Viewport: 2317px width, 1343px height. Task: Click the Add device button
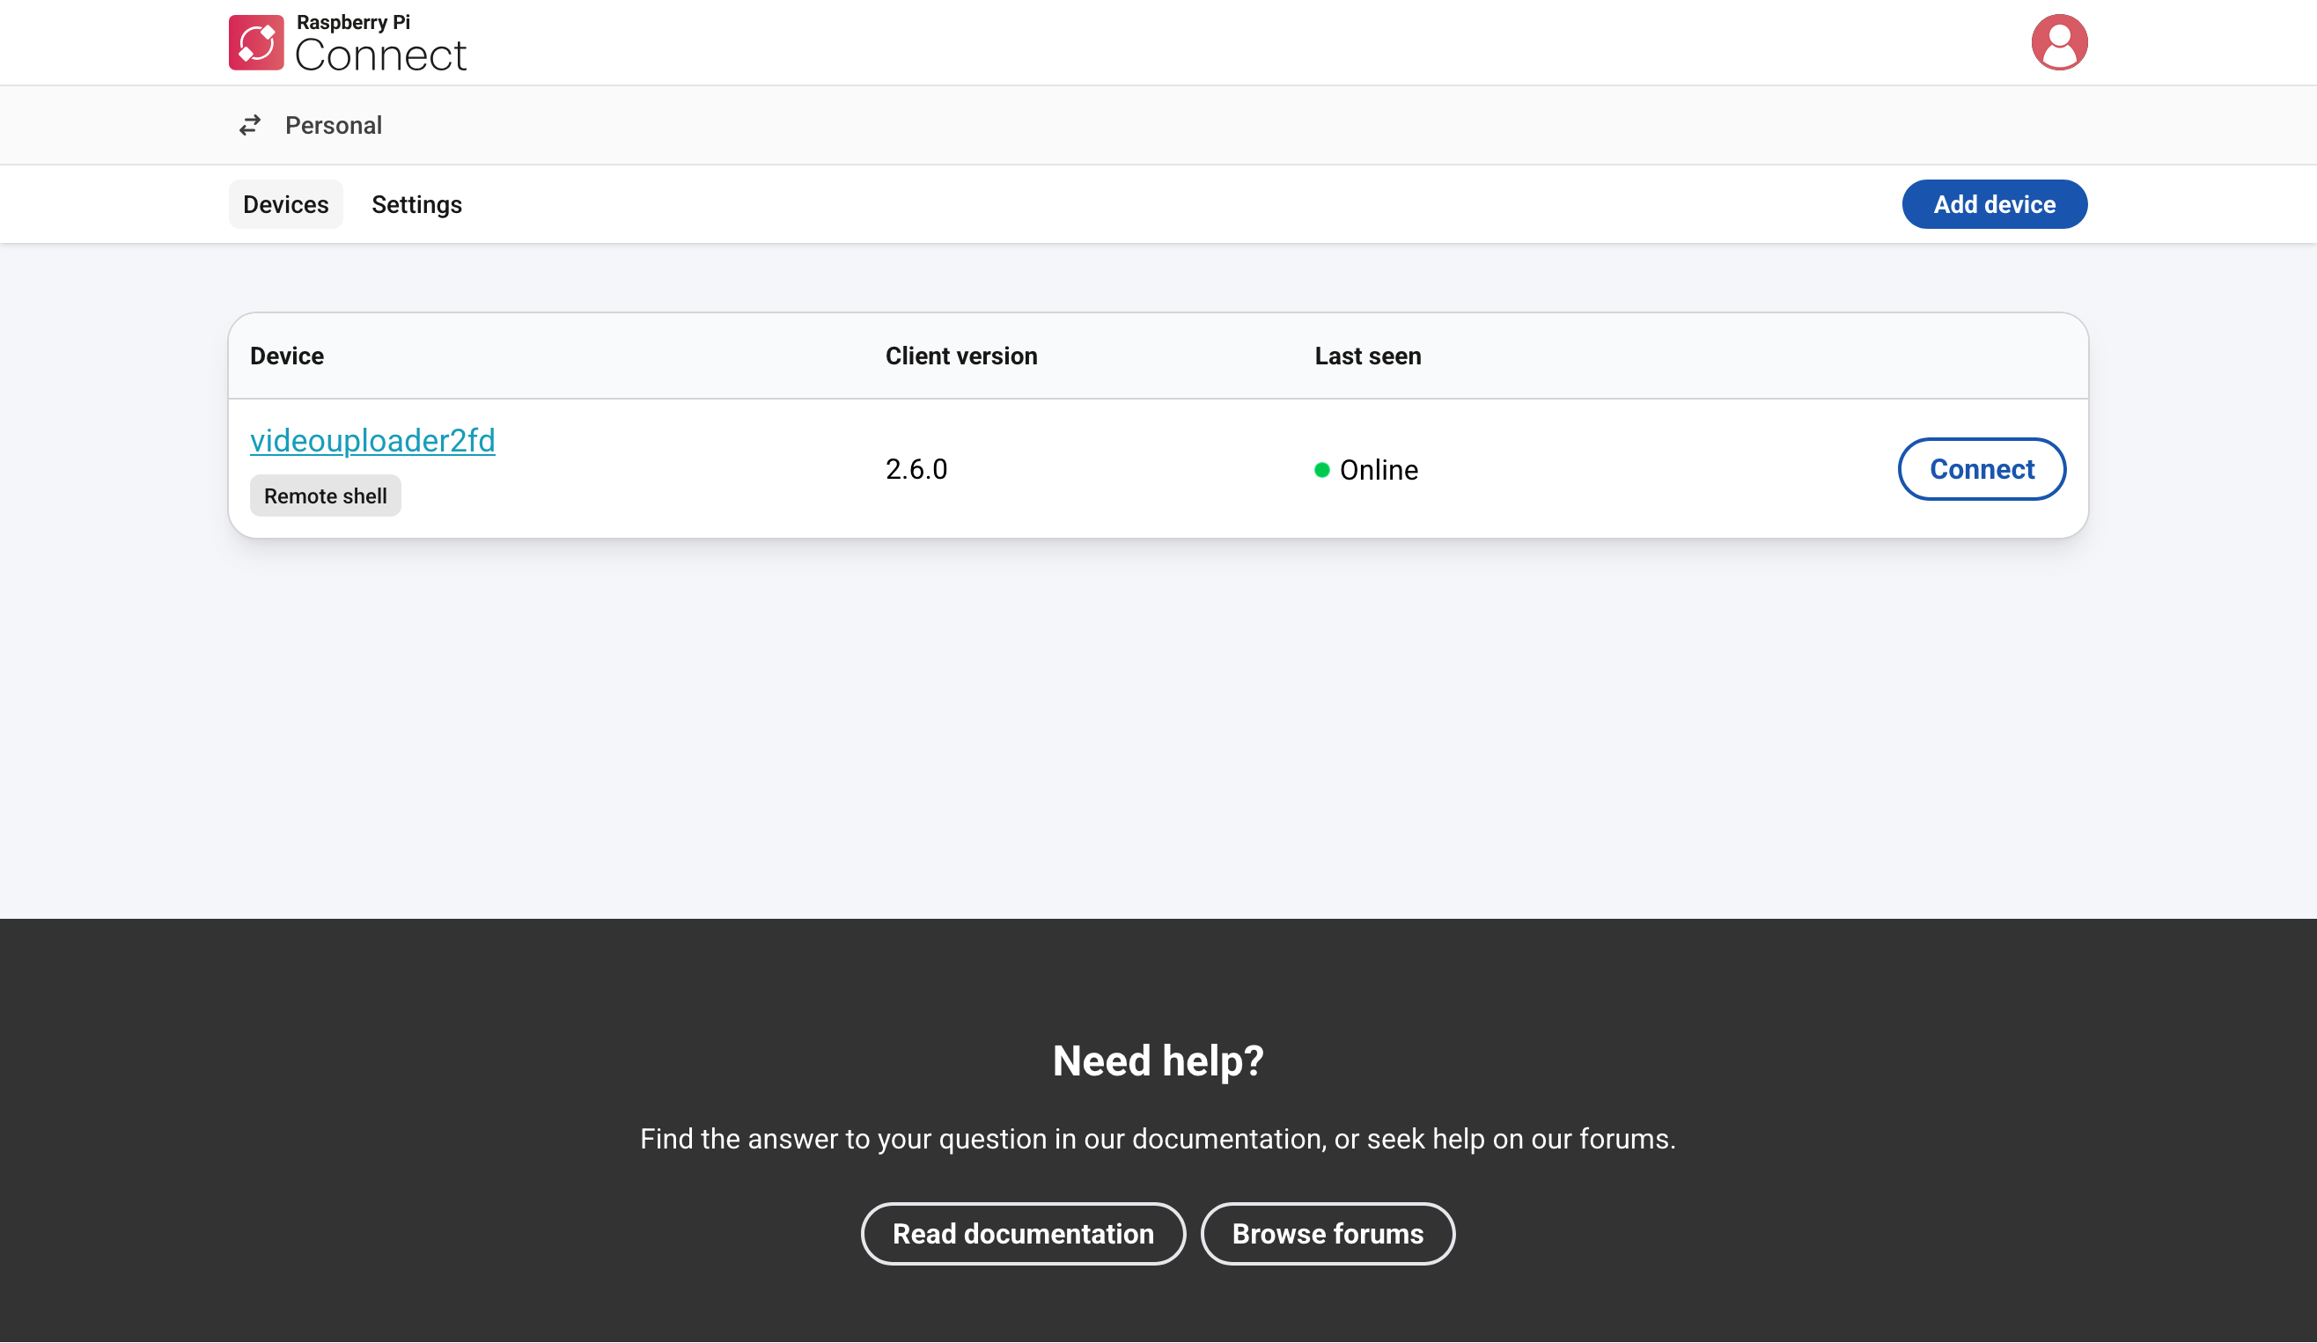pos(1993,204)
